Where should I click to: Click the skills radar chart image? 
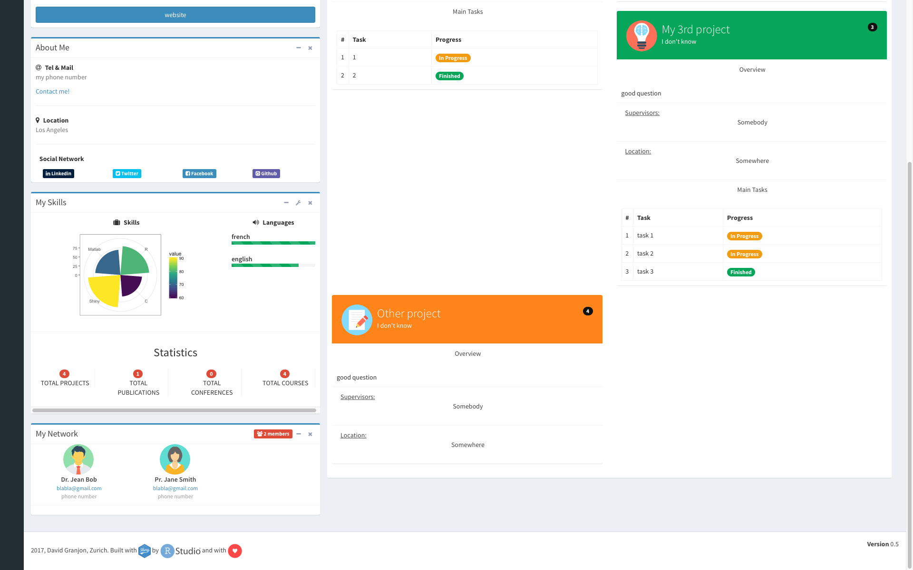(x=120, y=275)
